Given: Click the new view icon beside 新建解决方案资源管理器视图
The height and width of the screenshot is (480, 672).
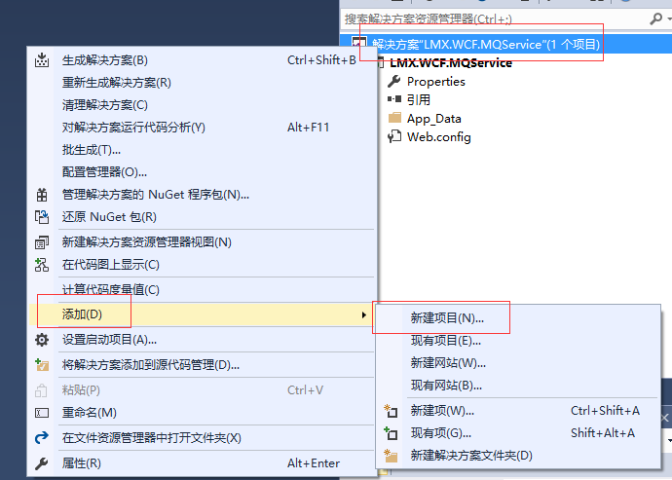Looking at the screenshot, I should [x=42, y=242].
